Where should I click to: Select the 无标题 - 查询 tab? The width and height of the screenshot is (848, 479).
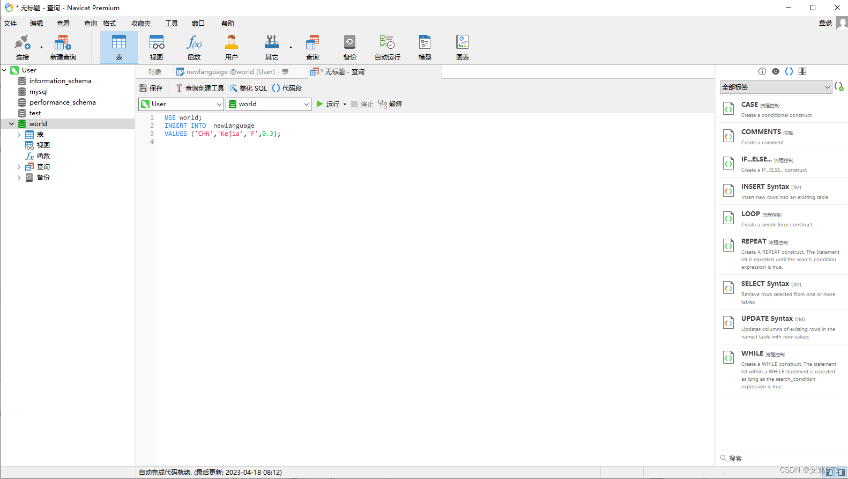pyautogui.click(x=375, y=72)
